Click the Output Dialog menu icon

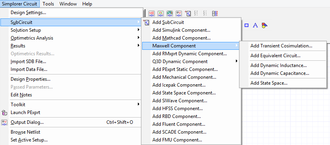click(x=4, y=122)
